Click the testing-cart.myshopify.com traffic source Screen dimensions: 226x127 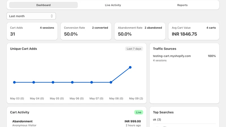172,56
